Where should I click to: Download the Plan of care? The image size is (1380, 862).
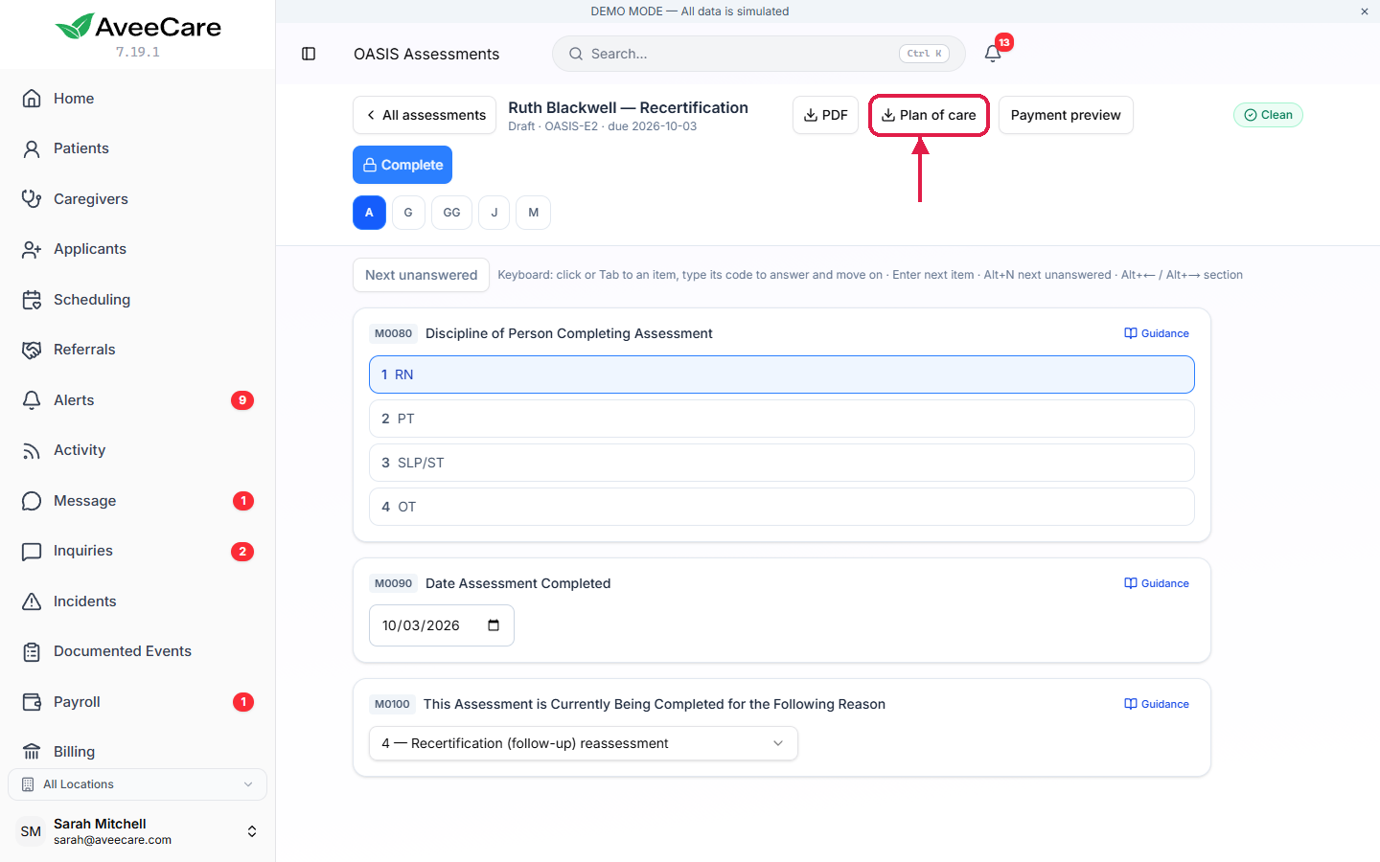pos(929,115)
